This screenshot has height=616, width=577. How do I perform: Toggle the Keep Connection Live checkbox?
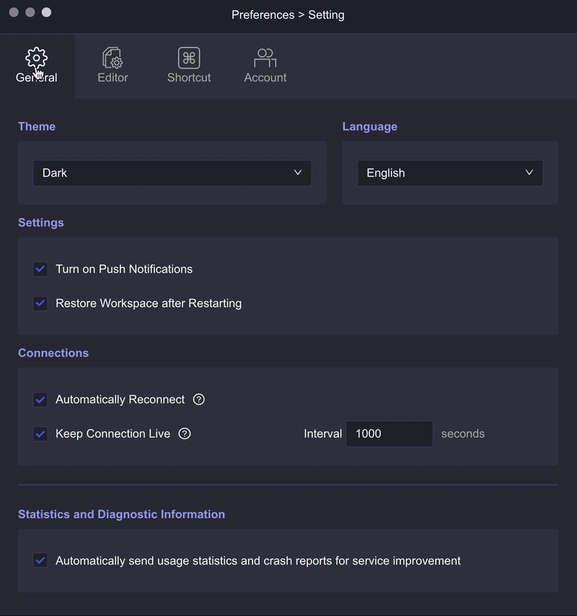tap(40, 434)
